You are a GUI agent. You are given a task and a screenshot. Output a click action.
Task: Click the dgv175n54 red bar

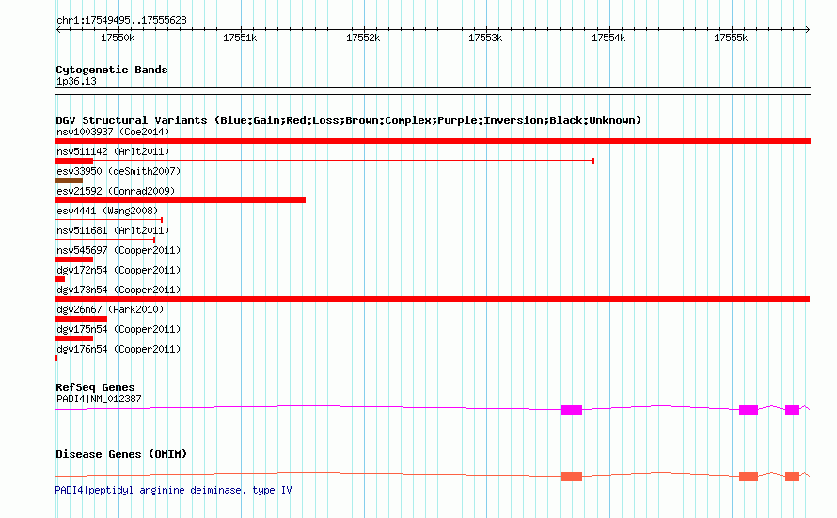click(x=74, y=338)
